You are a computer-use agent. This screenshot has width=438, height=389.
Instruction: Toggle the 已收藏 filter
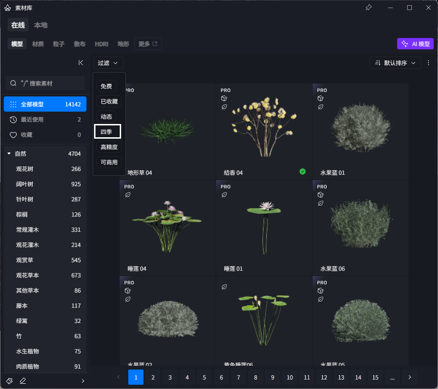tap(109, 101)
